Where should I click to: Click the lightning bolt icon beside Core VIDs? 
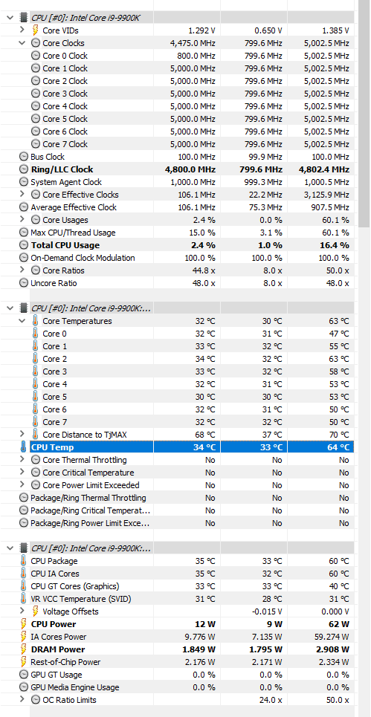pos(35,30)
